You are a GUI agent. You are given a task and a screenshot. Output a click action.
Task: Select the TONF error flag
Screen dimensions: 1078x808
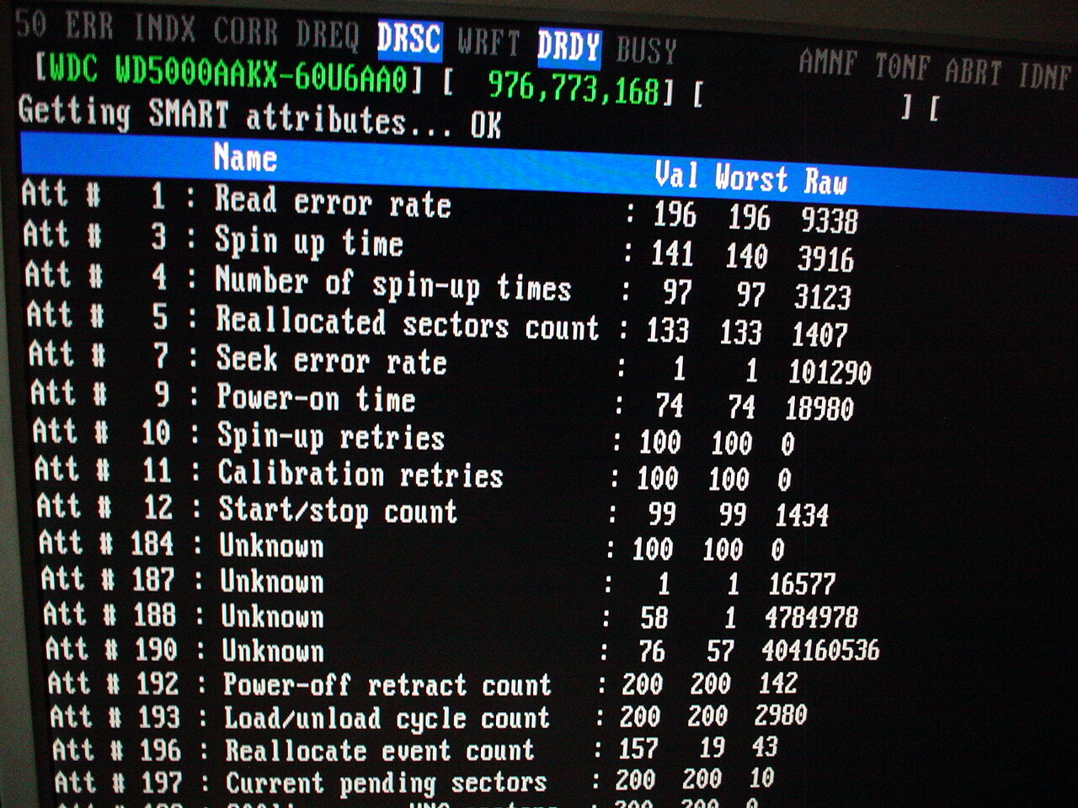902,67
